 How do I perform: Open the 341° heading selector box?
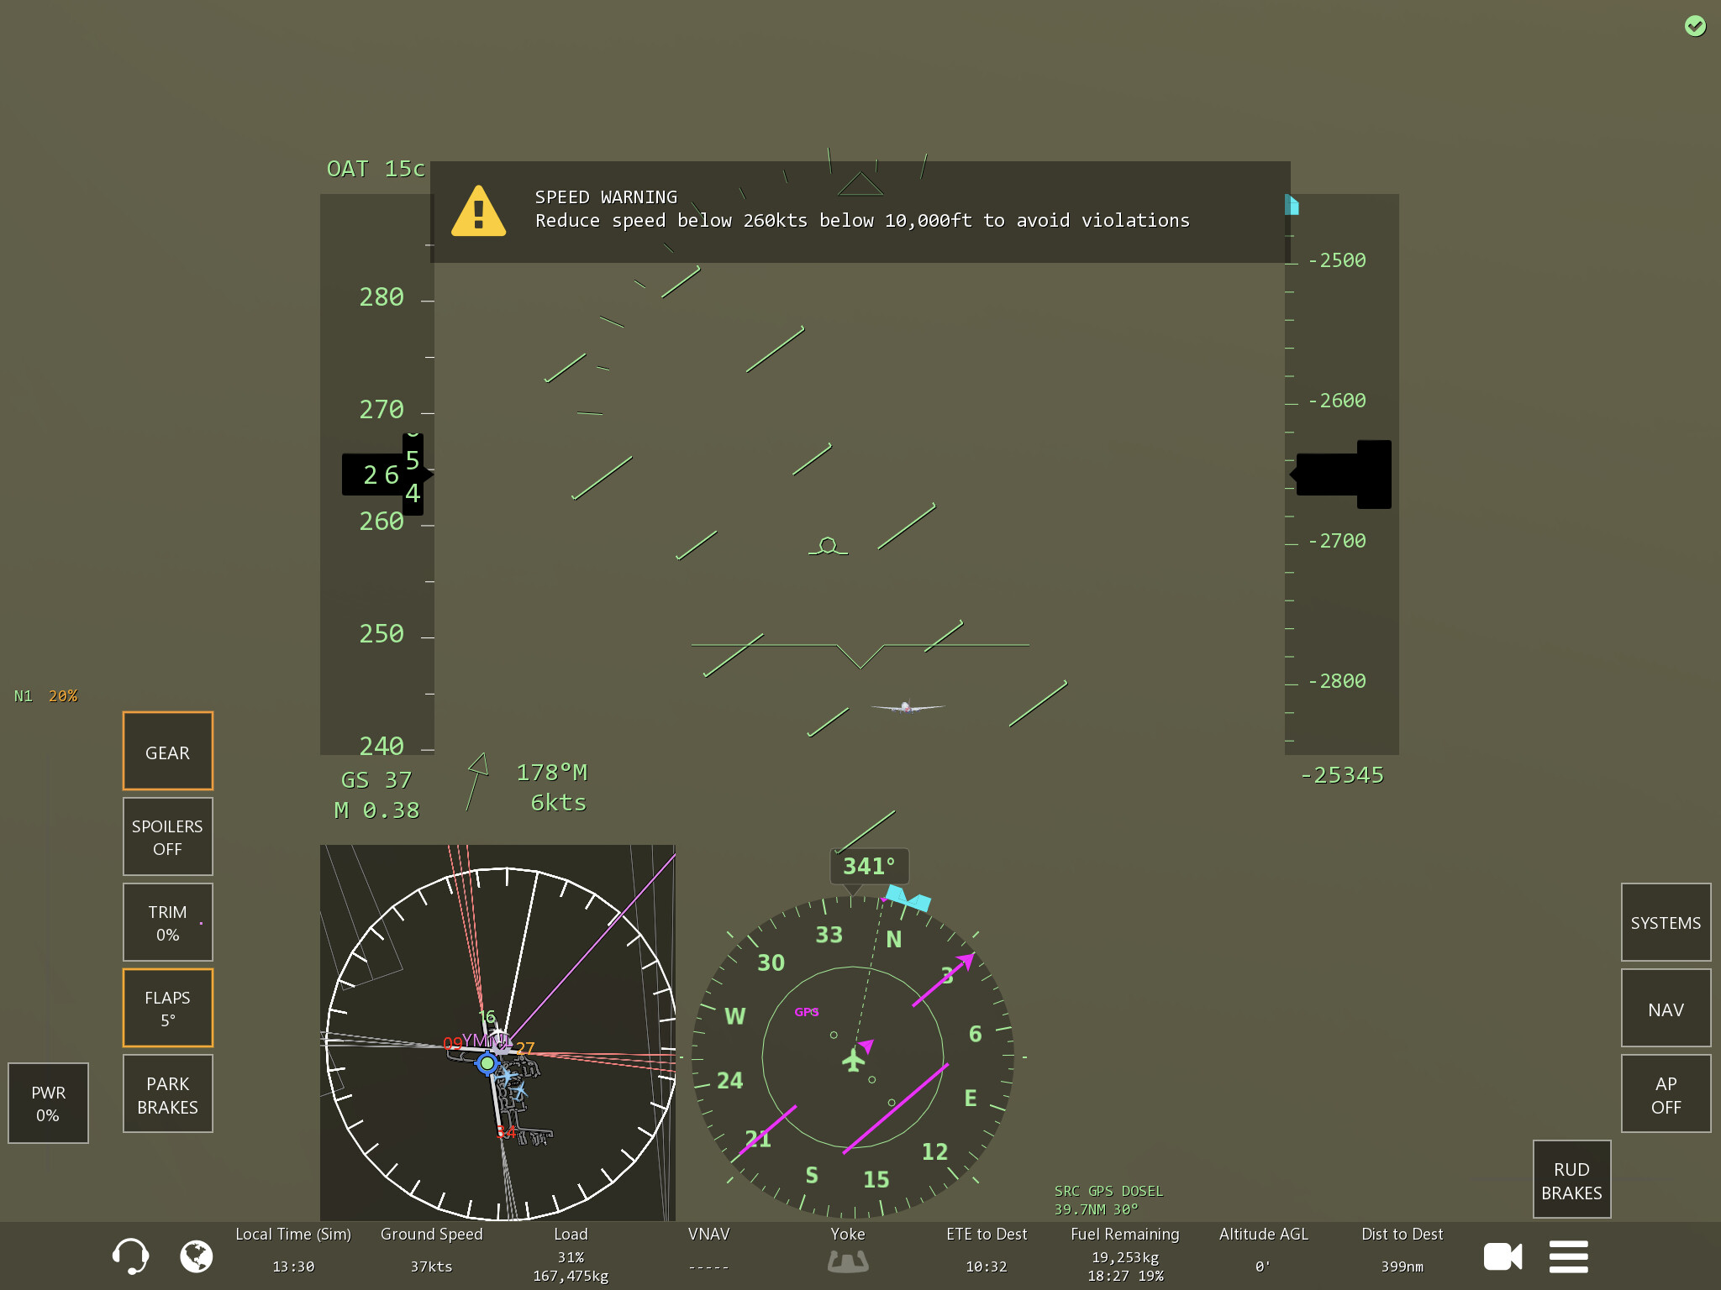[x=869, y=866]
